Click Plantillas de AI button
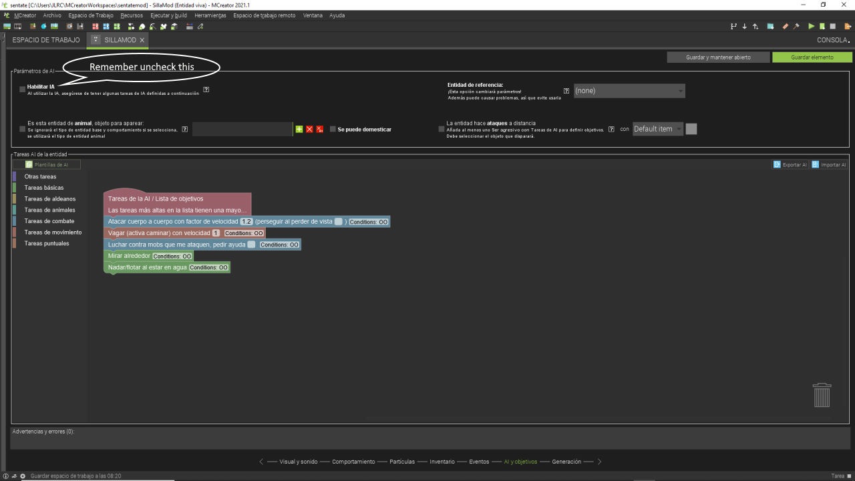This screenshot has width=855, height=481. [47, 164]
